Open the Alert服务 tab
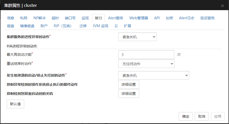 (x=116, y=18)
